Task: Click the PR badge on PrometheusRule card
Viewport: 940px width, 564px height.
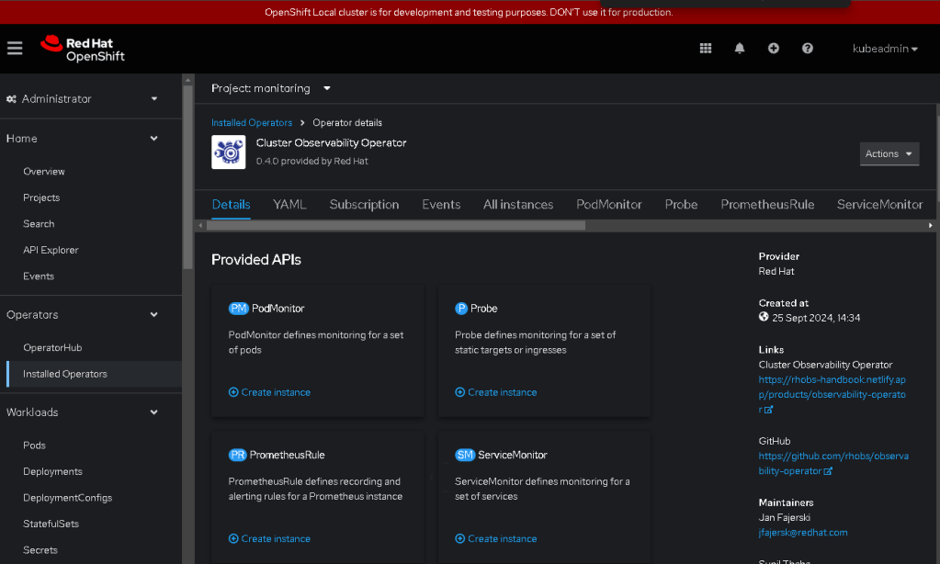Action: (x=237, y=455)
